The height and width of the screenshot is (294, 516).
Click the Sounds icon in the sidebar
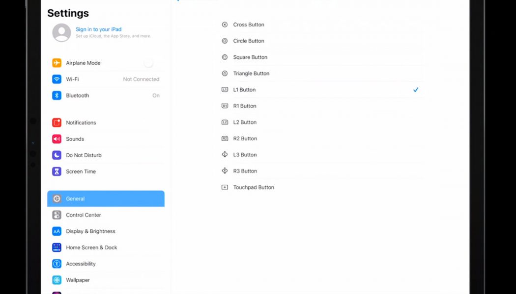click(57, 139)
